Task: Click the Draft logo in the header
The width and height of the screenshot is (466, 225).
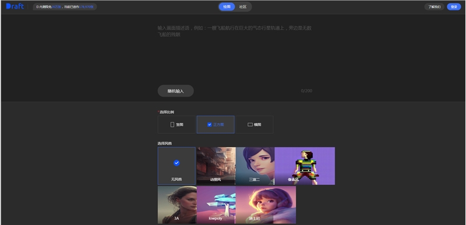Action: tap(15, 6)
